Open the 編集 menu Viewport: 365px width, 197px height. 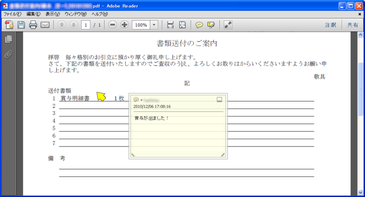click(33, 14)
